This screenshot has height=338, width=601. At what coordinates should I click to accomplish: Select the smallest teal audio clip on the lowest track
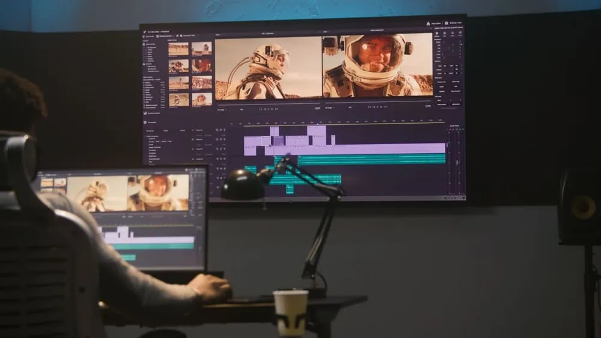(290, 190)
